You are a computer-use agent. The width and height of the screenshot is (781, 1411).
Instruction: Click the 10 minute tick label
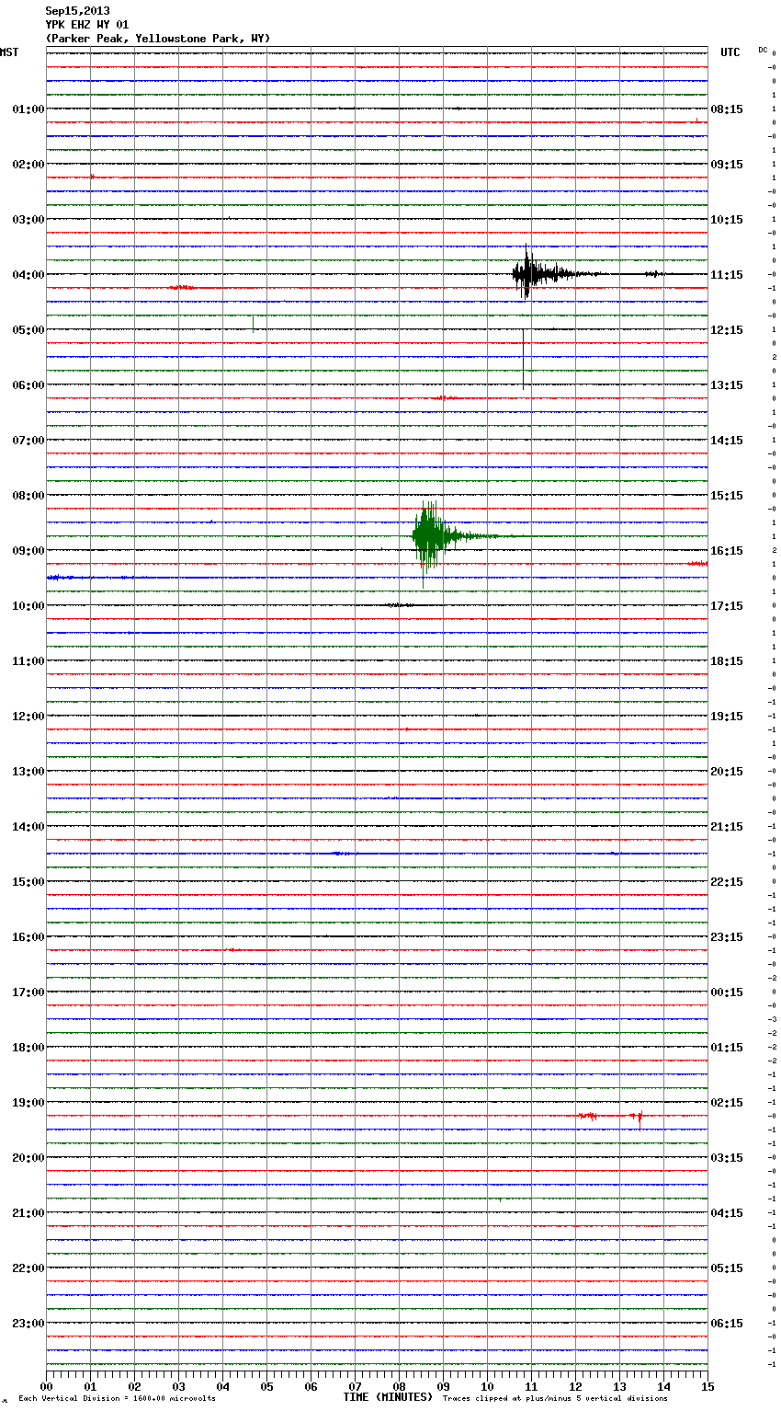[487, 1386]
